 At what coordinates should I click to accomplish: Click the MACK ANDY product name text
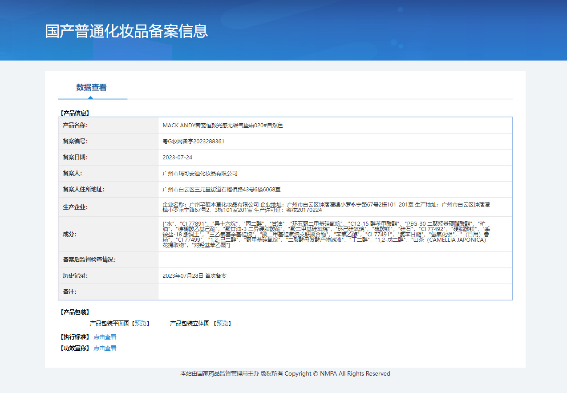click(x=223, y=126)
